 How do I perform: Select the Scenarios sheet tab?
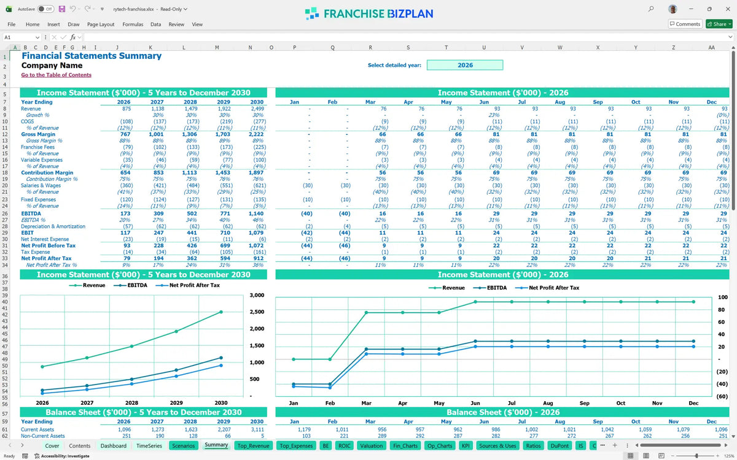point(184,446)
